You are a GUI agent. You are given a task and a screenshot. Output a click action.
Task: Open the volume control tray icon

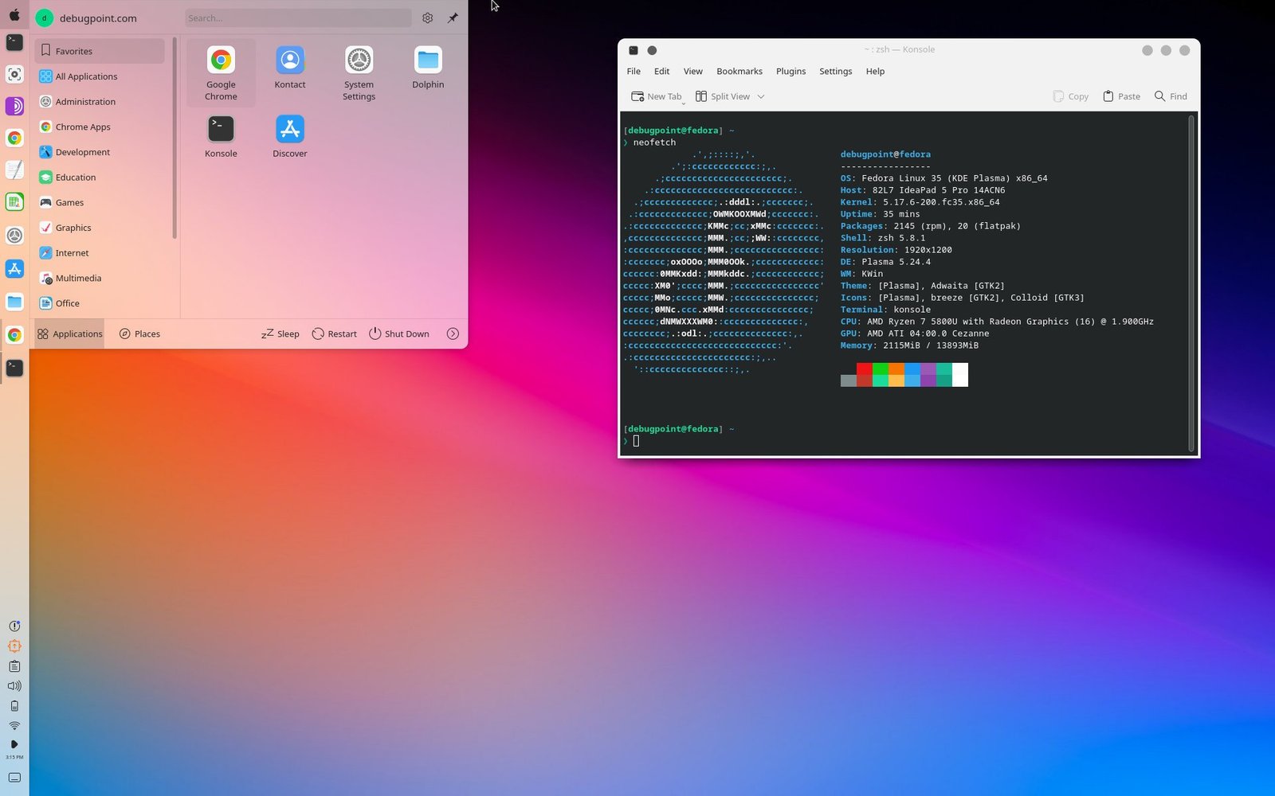click(x=14, y=685)
